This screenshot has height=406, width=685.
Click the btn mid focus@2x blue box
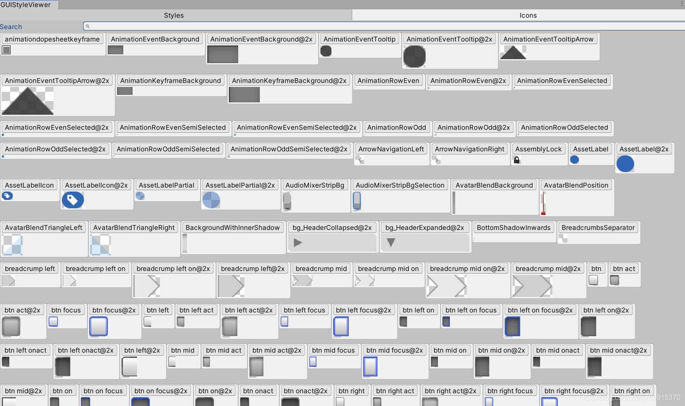tap(370, 367)
